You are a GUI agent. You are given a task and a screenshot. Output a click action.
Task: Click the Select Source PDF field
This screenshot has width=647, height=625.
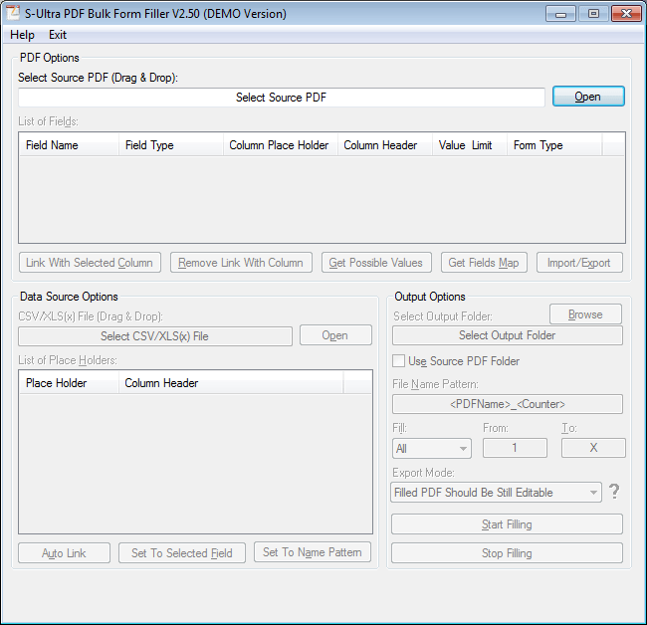click(x=281, y=98)
